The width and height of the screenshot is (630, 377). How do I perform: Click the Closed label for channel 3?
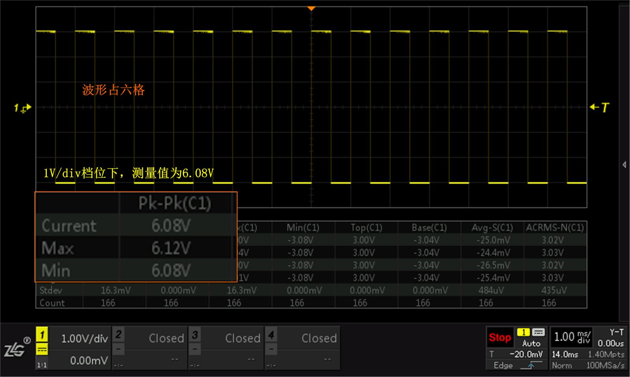coord(243,338)
